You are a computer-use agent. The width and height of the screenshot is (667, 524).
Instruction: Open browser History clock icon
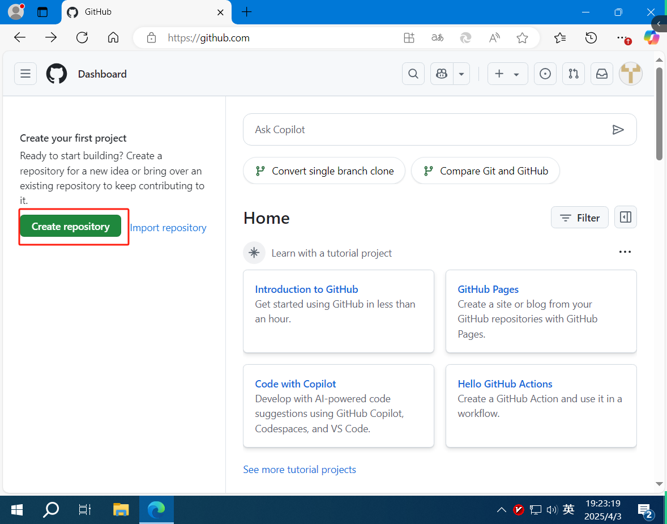click(591, 38)
